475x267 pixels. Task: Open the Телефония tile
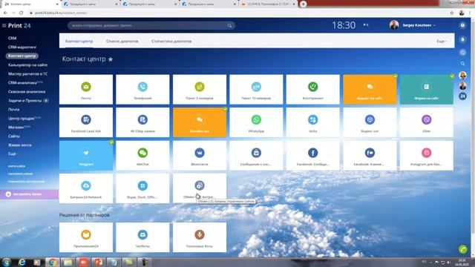[142, 90]
